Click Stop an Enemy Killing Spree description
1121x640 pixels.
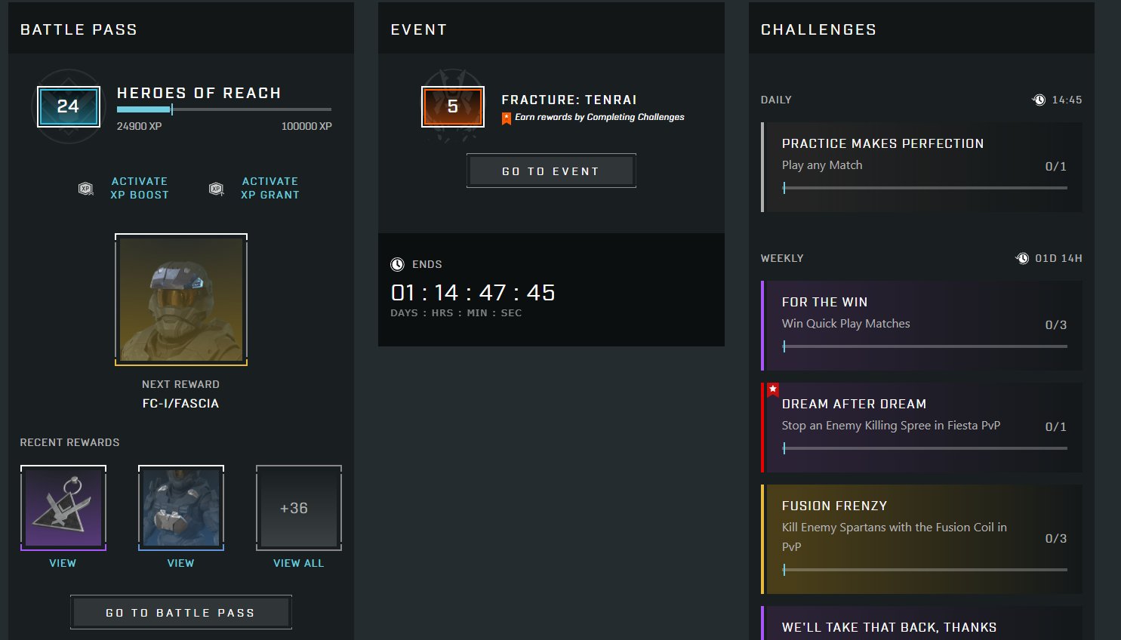(891, 425)
